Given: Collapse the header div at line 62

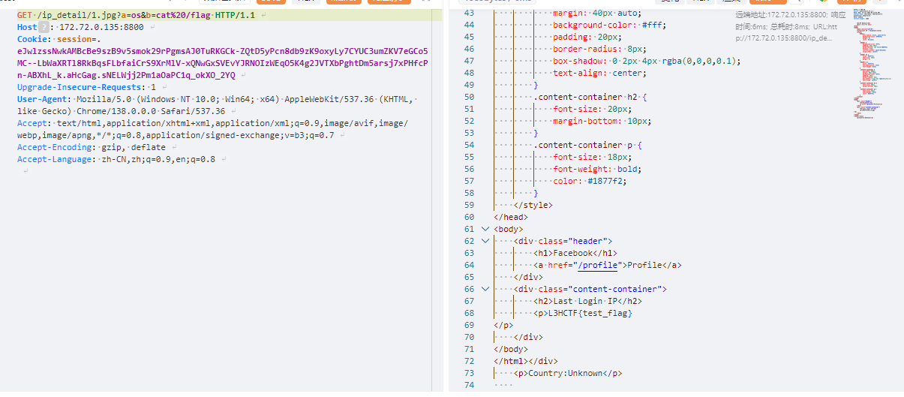Looking at the screenshot, I should coord(485,241).
